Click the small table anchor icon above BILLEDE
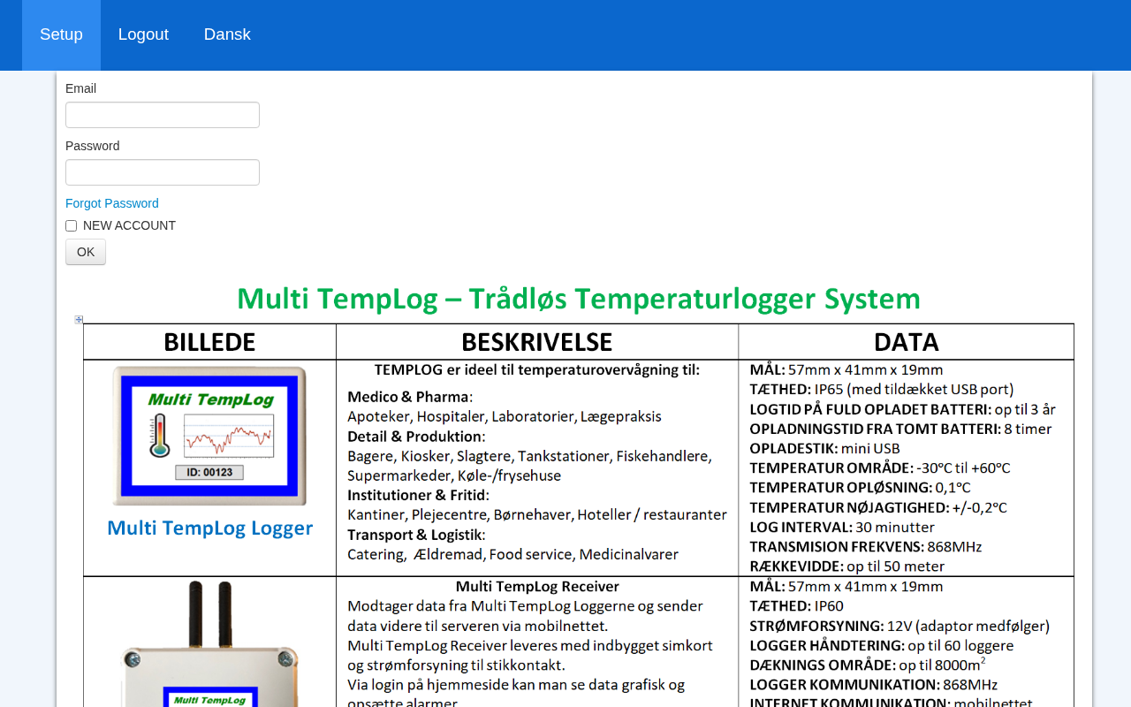This screenshot has height=707, width=1131. pyautogui.click(x=79, y=319)
